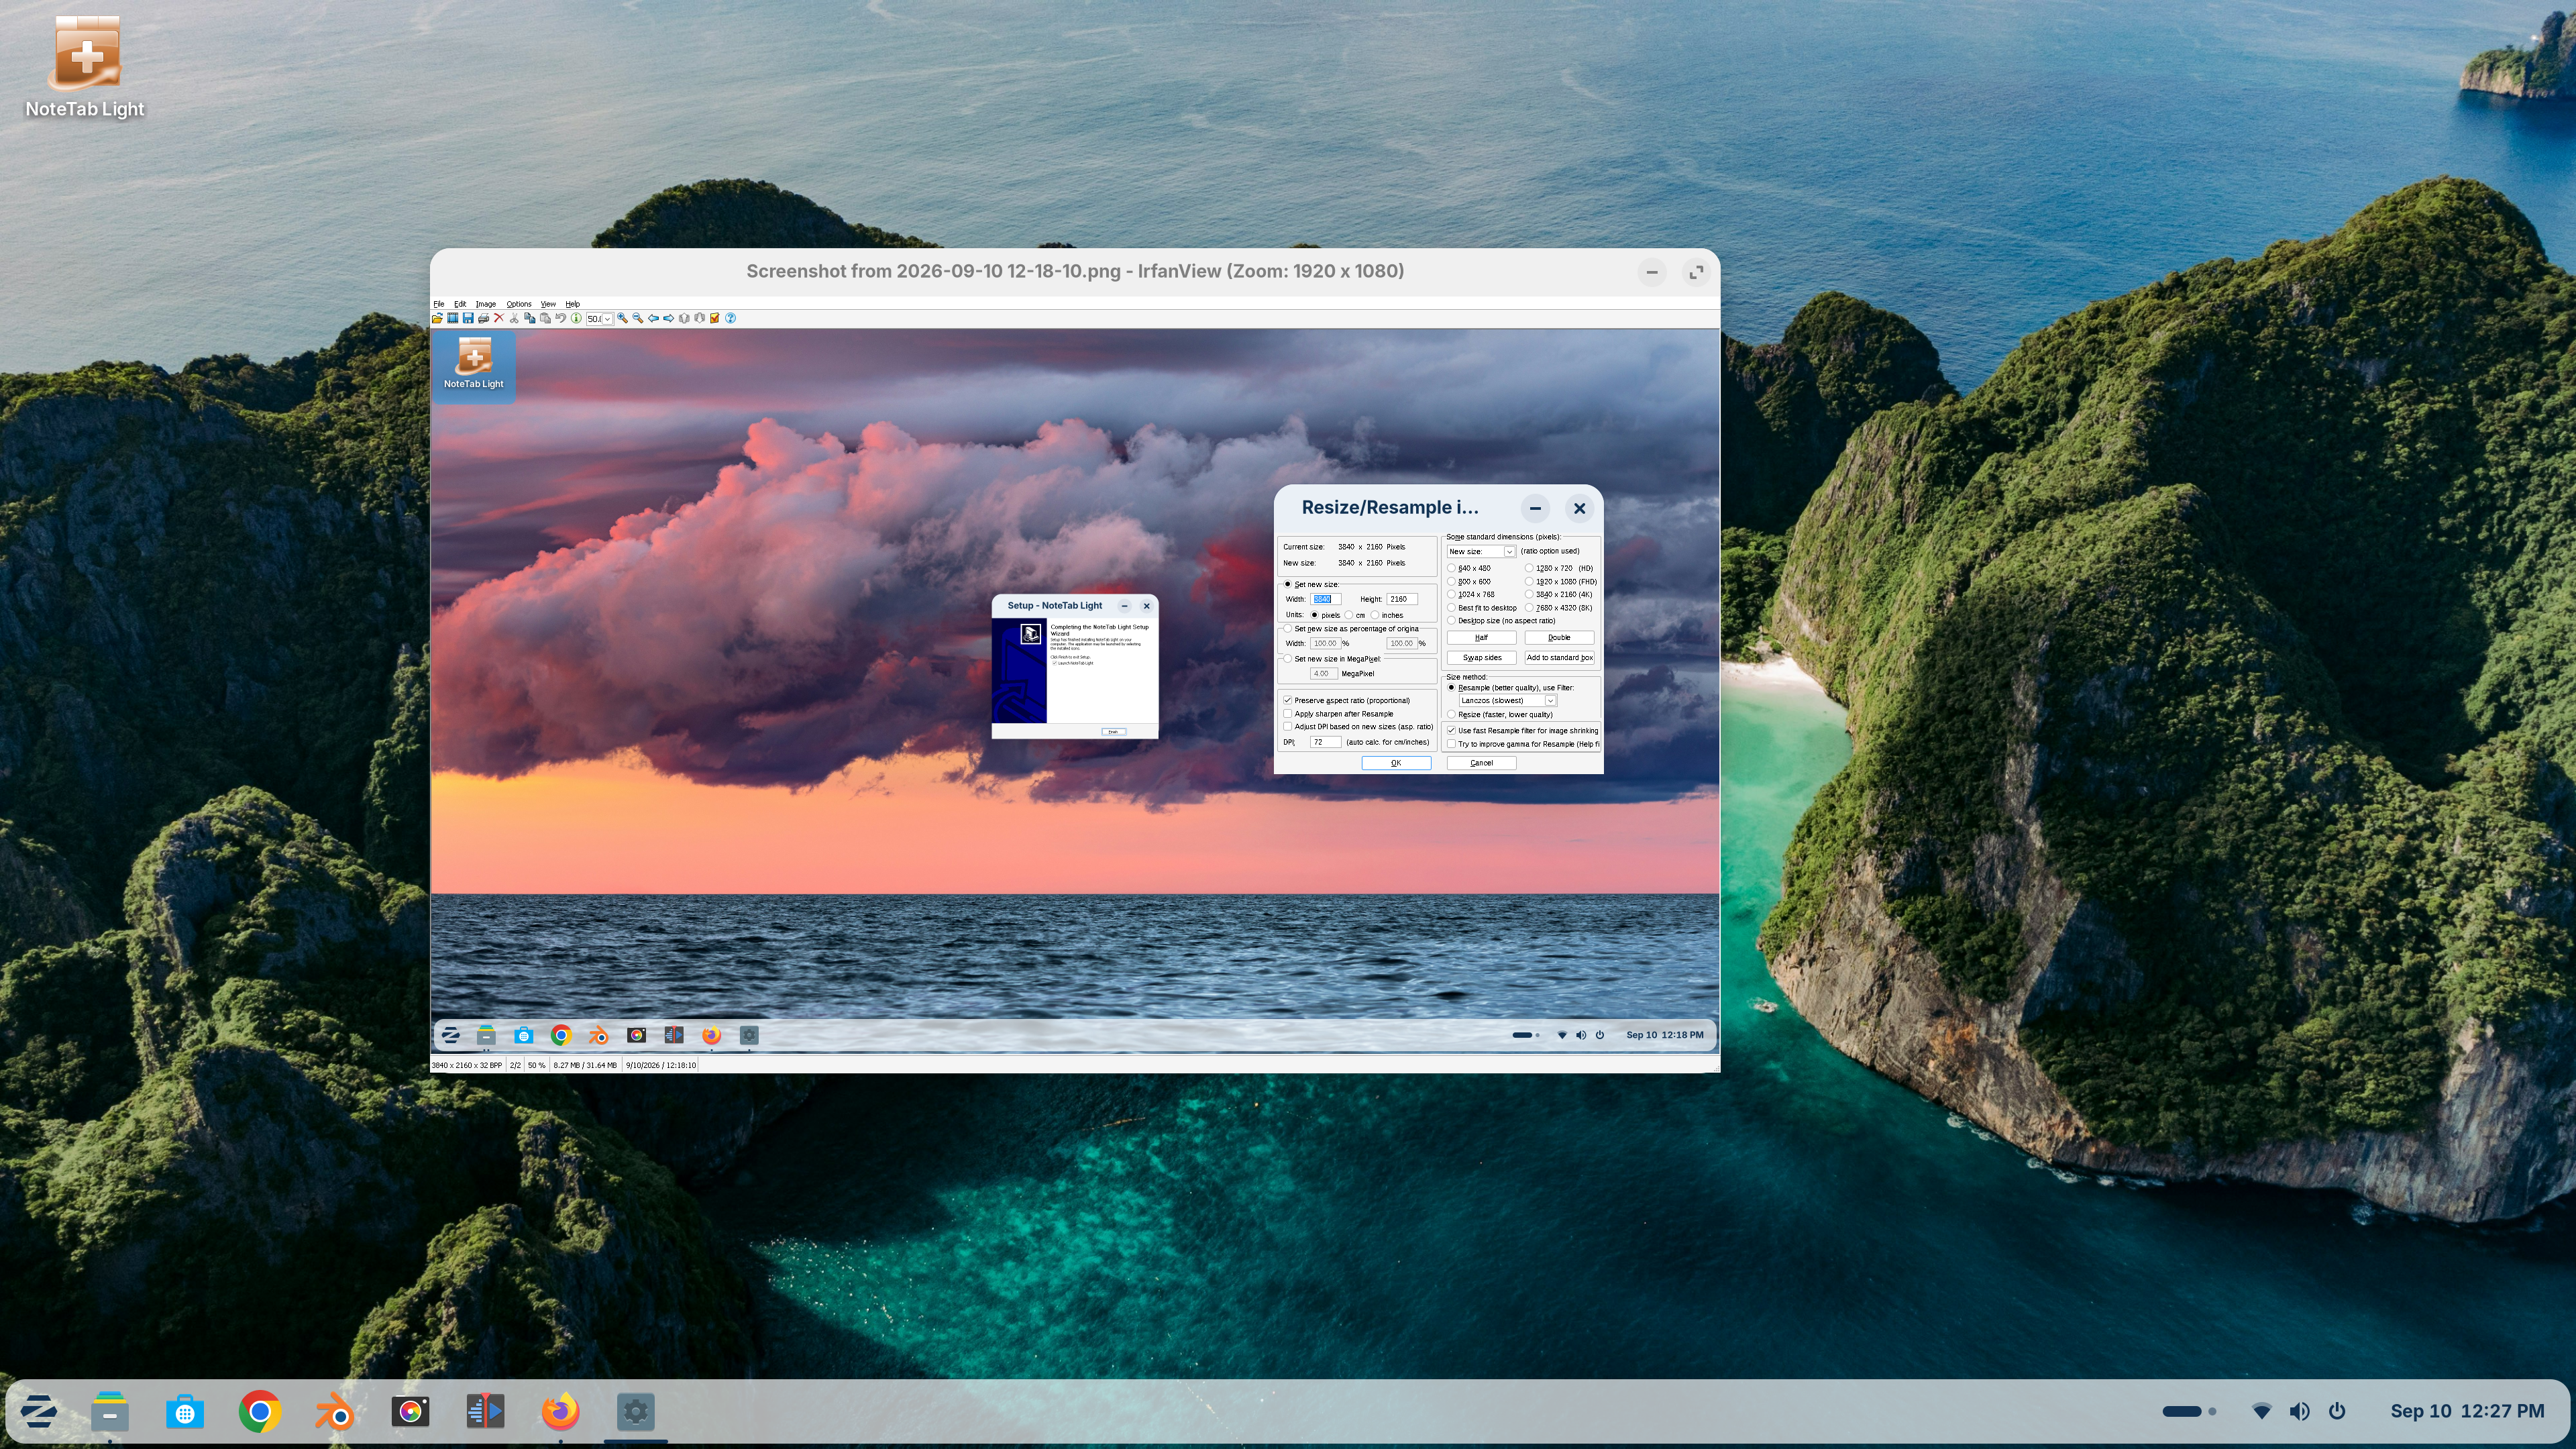
Task: Click the Zoom In magnifier icon
Action: (x=623, y=318)
